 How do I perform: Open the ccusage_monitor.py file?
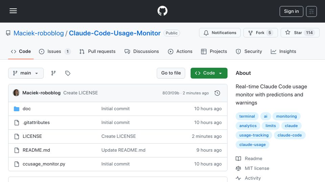click(x=44, y=164)
